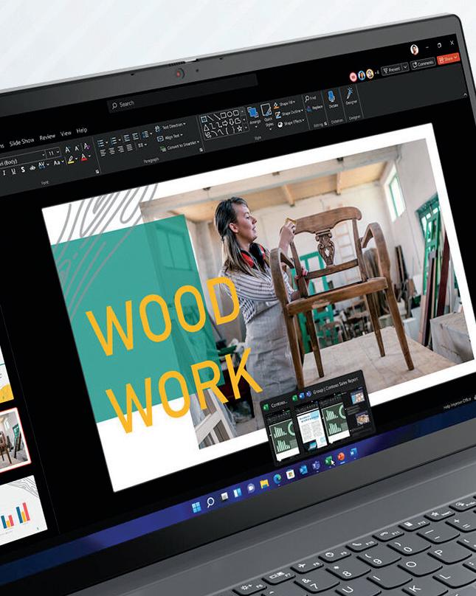Click Replace in Editing group

314,108
